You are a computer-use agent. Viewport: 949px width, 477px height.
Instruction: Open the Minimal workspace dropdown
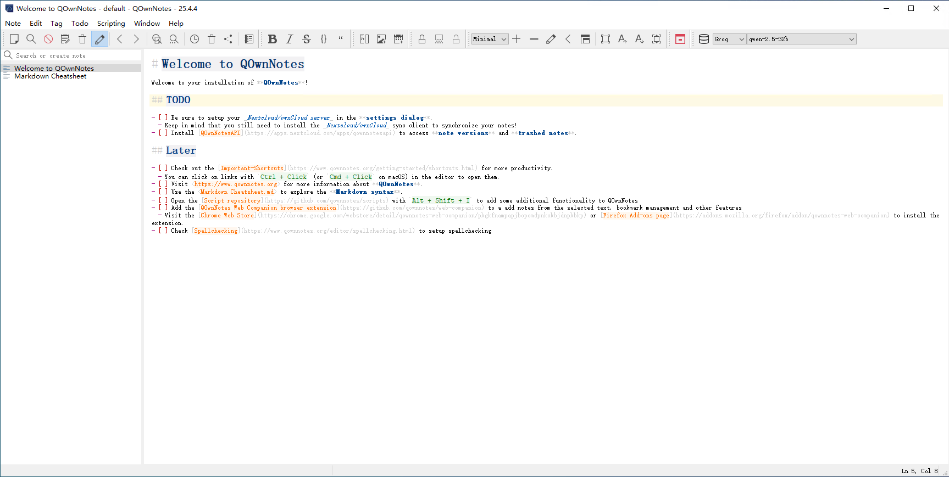[x=490, y=39]
